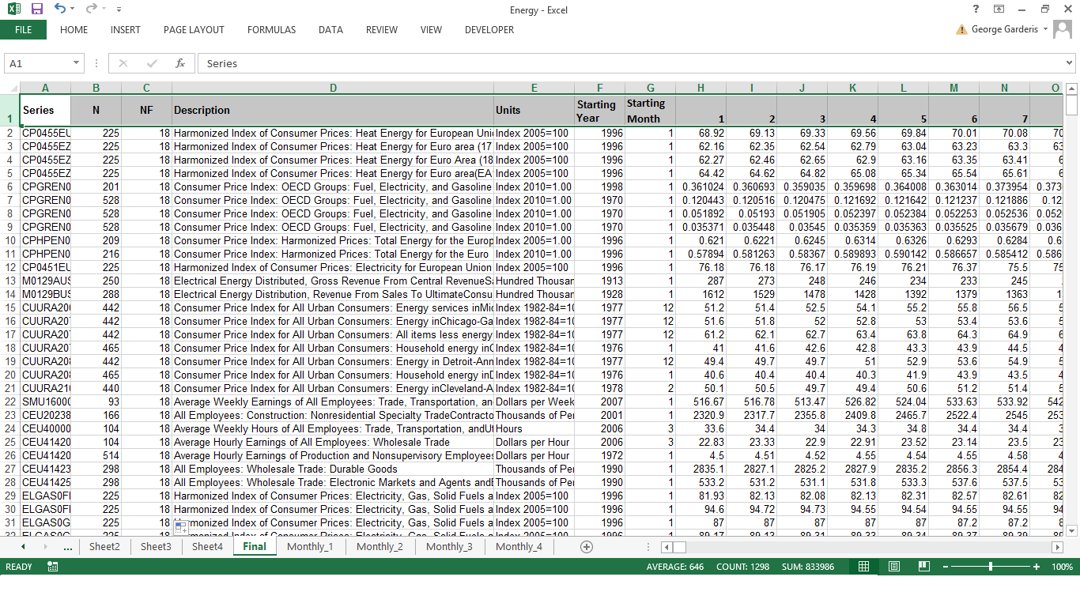The width and height of the screenshot is (1080, 607).
Task: Click the macro recording status bar icon
Action: [x=52, y=567]
